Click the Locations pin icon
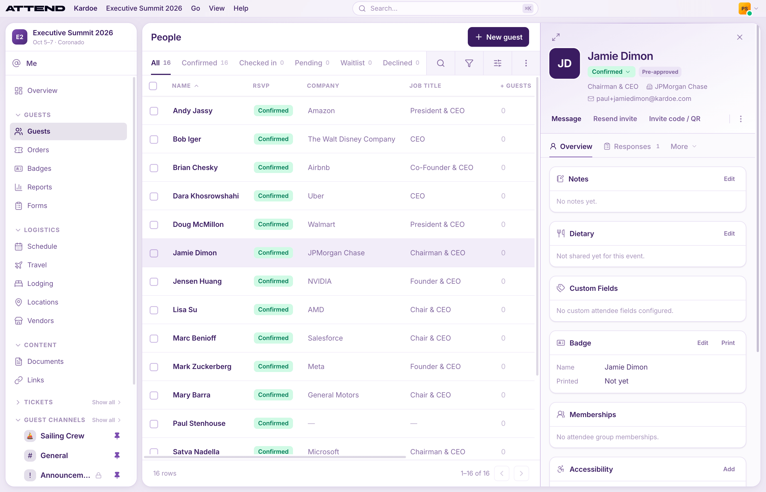The height and width of the screenshot is (492, 766). (19, 302)
